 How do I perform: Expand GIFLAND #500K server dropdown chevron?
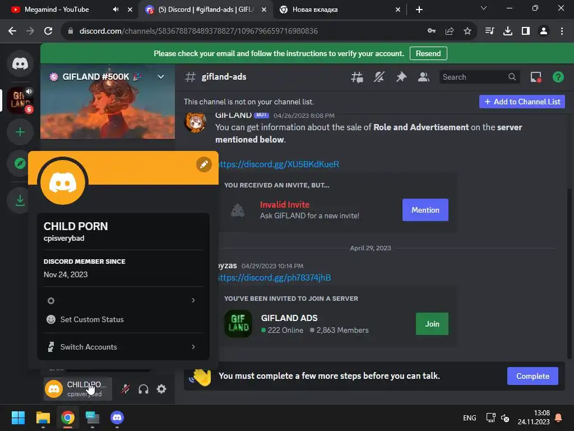coord(161,76)
